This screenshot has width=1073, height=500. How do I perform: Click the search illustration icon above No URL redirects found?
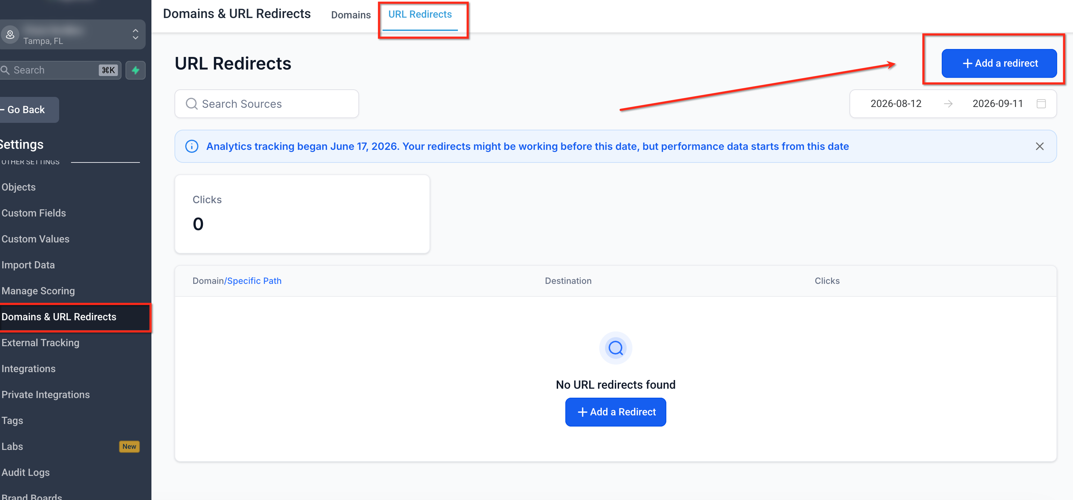(615, 348)
